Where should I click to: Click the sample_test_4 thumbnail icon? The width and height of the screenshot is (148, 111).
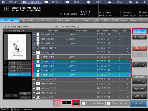pos(38,84)
